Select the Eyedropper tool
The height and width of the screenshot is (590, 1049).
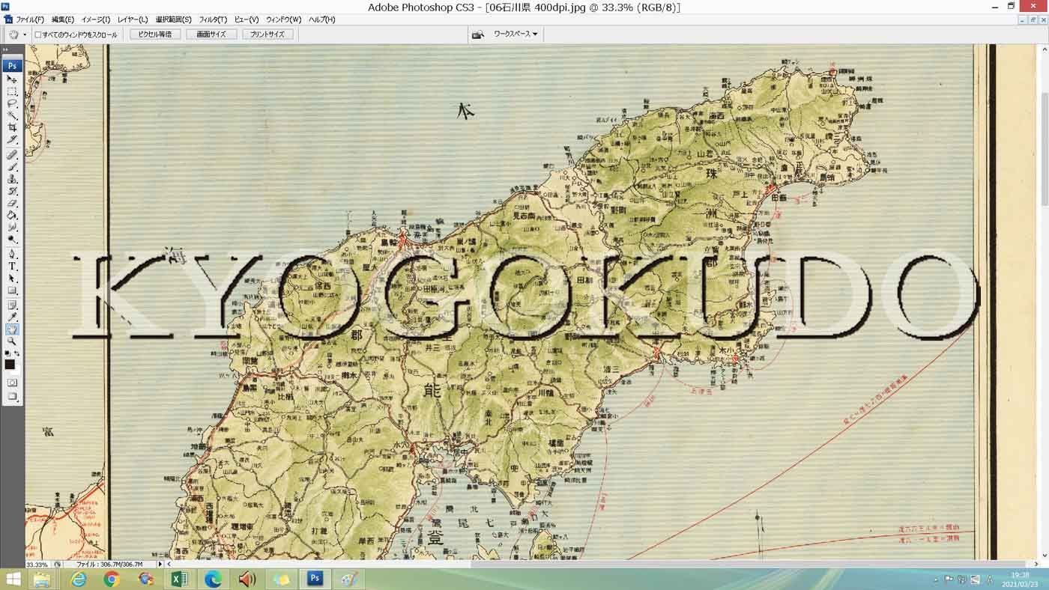point(12,317)
